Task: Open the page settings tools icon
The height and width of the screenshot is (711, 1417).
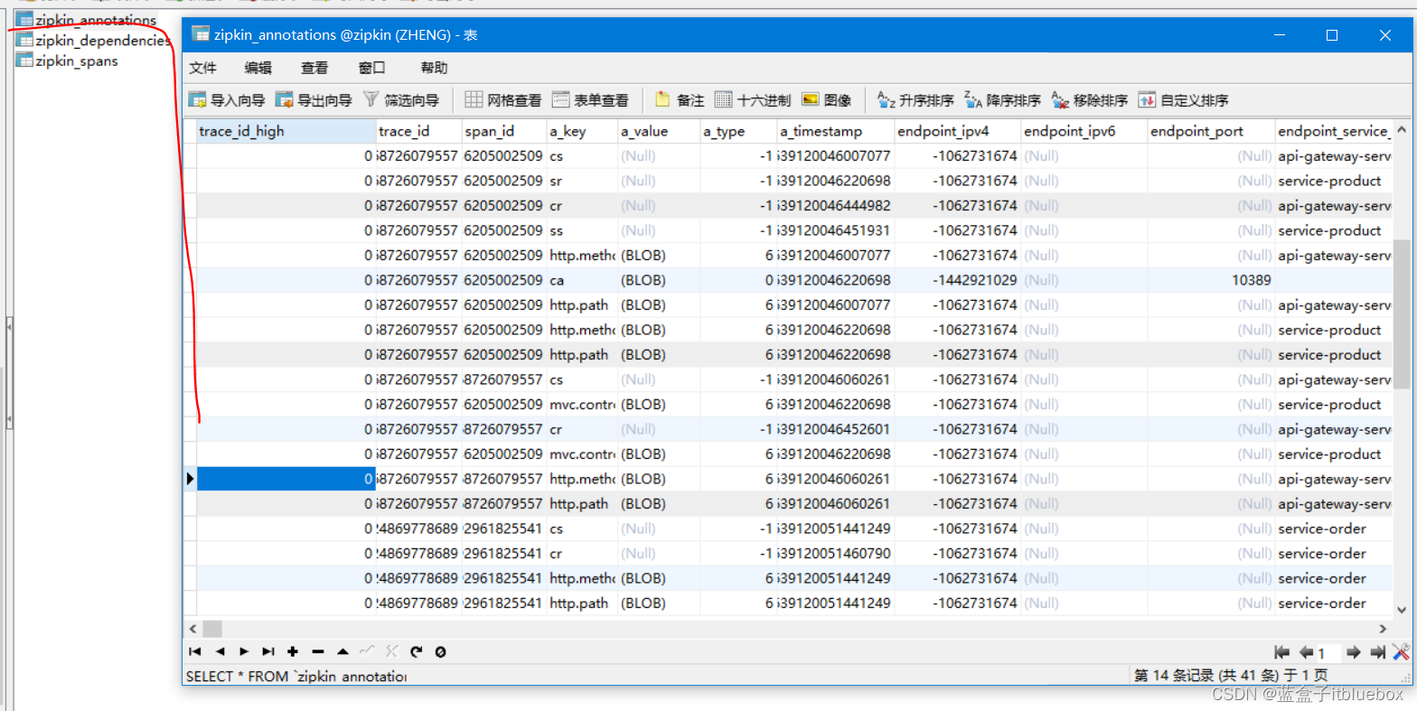Action: (x=1401, y=652)
